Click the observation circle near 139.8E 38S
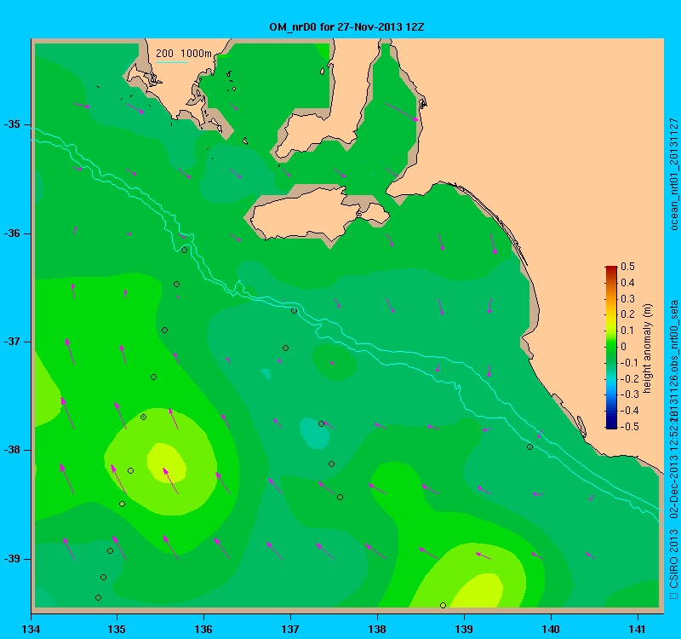 tap(529, 446)
